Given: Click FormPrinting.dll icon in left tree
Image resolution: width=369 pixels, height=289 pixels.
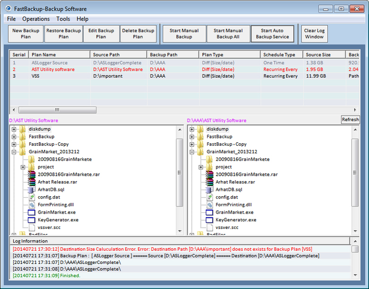Looking at the screenshot, I should coord(32,205).
